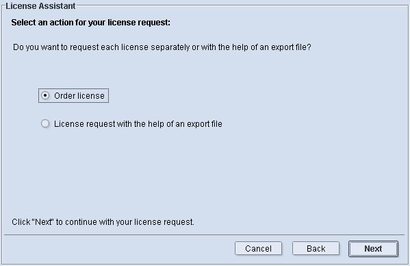Click the word "Back" on its button
This screenshot has width=410, height=266.
click(x=316, y=248)
